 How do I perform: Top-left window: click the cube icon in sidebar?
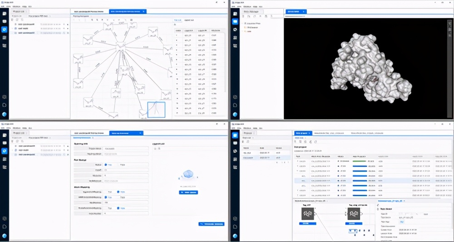[5, 97]
